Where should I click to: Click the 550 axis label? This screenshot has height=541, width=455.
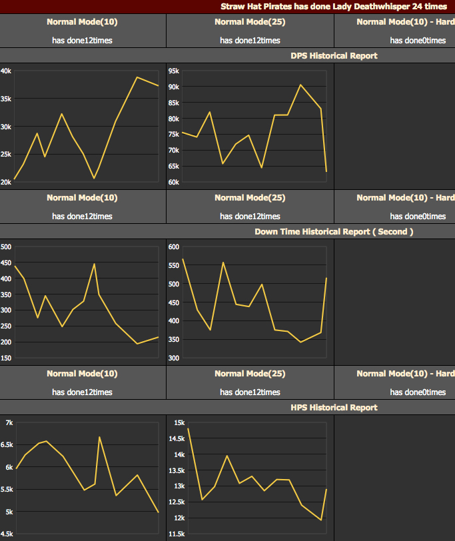point(174,265)
